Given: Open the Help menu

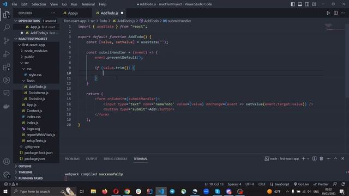Looking at the screenshot, I should (103, 4).
